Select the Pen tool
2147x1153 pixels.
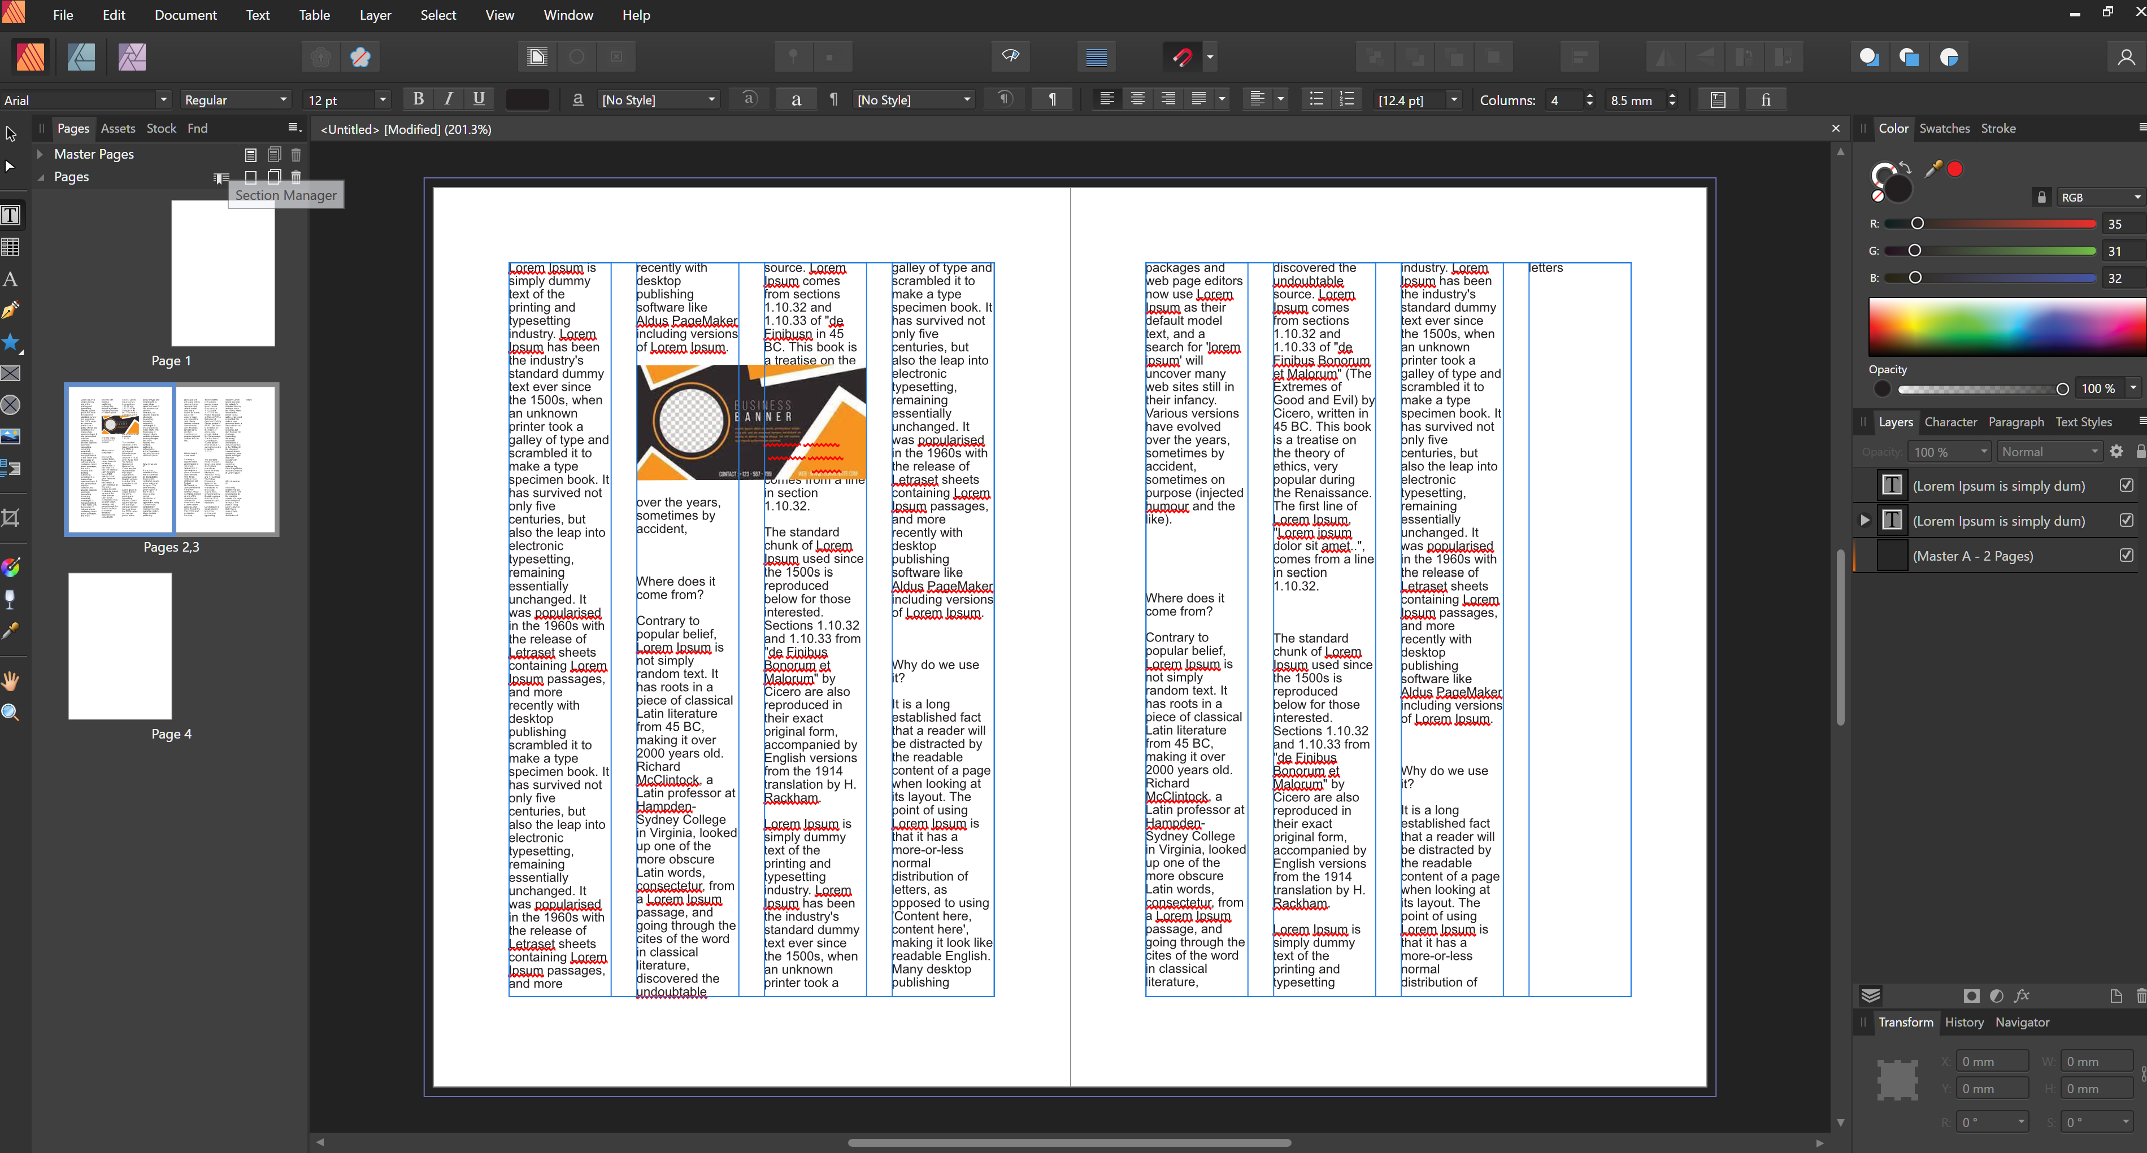pyautogui.click(x=12, y=309)
